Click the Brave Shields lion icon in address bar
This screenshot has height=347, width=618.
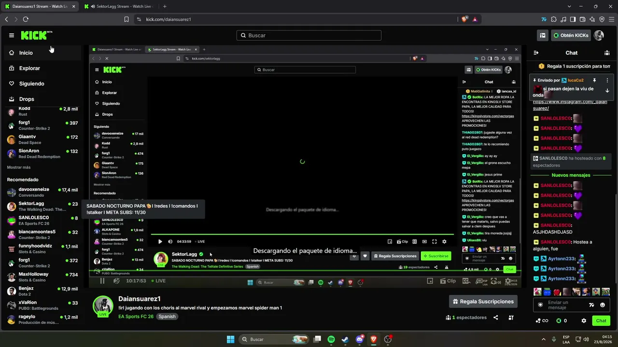point(464,19)
